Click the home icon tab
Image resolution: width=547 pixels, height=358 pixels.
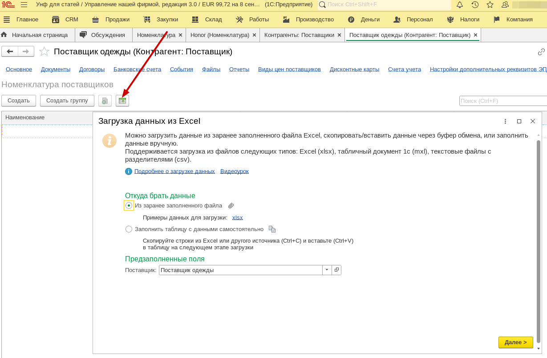pos(4,35)
